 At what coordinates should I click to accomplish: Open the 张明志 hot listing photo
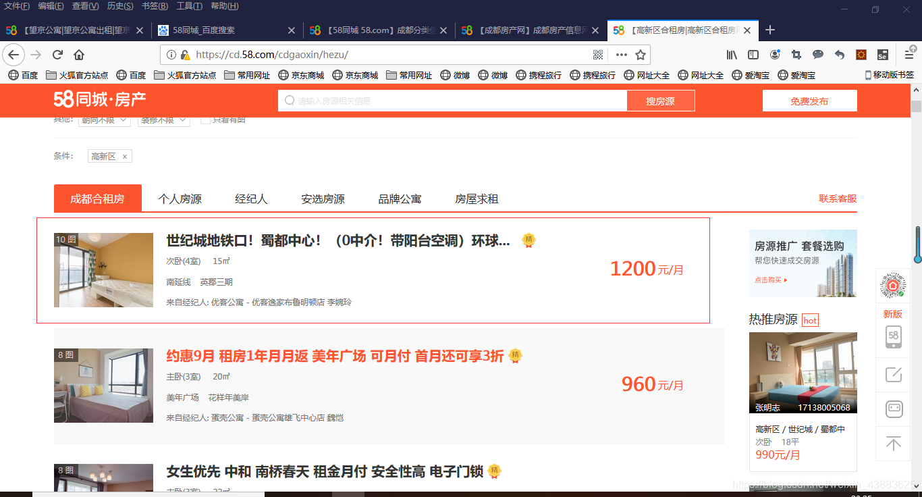pos(803,373)
